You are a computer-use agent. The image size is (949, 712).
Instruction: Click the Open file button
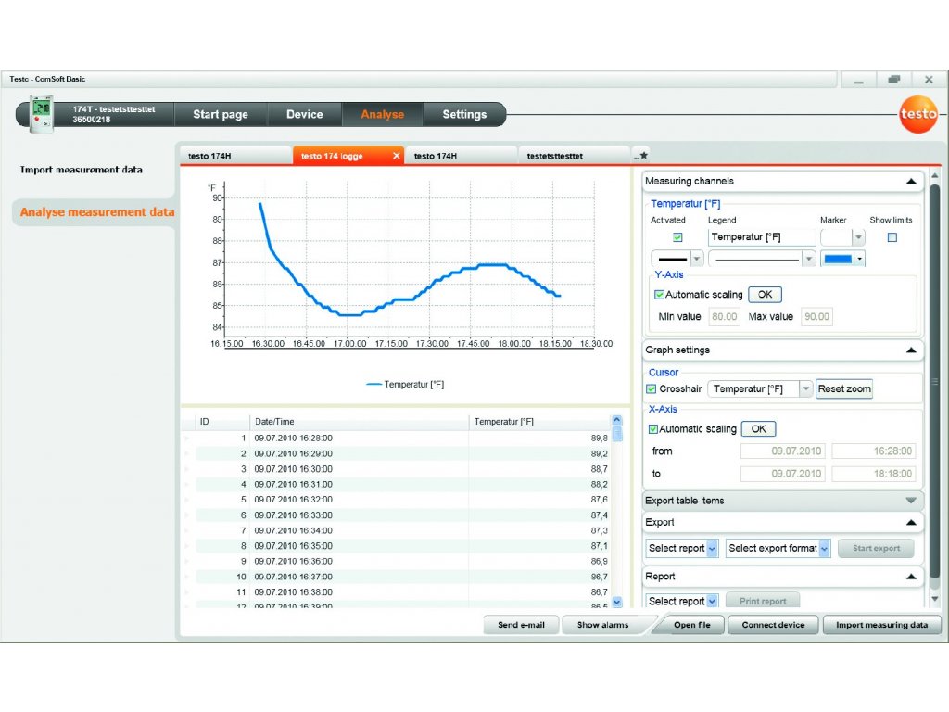[691, 625]
